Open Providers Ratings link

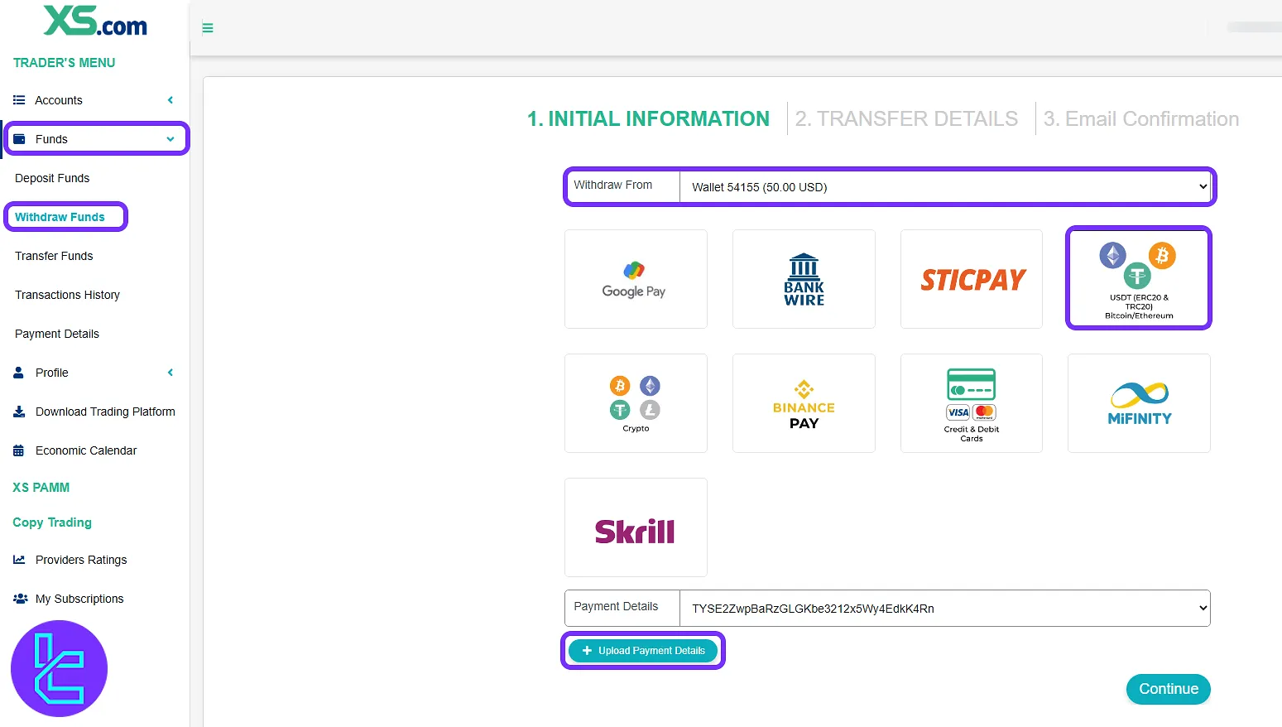pyautogui.click(x=81, y=560)
